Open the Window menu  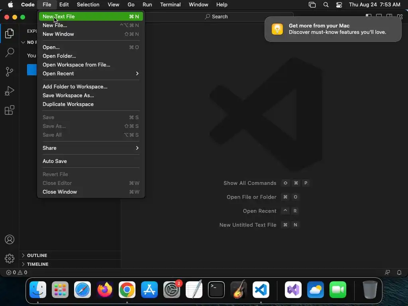pos(198,5)
